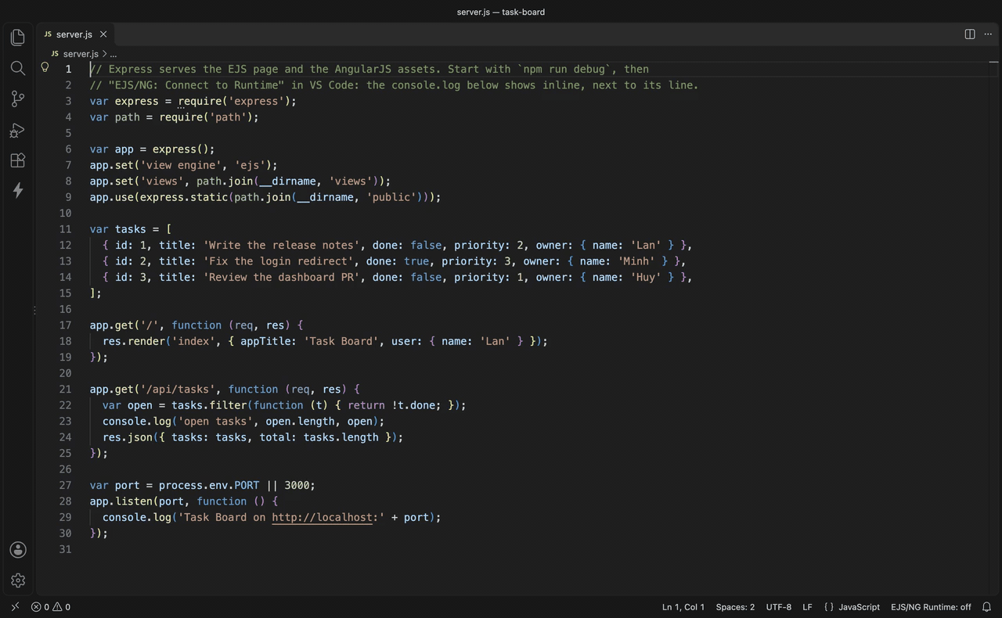Split the editor to the right
This screenshot has height=618, width=1002.
tap(970, 34)
